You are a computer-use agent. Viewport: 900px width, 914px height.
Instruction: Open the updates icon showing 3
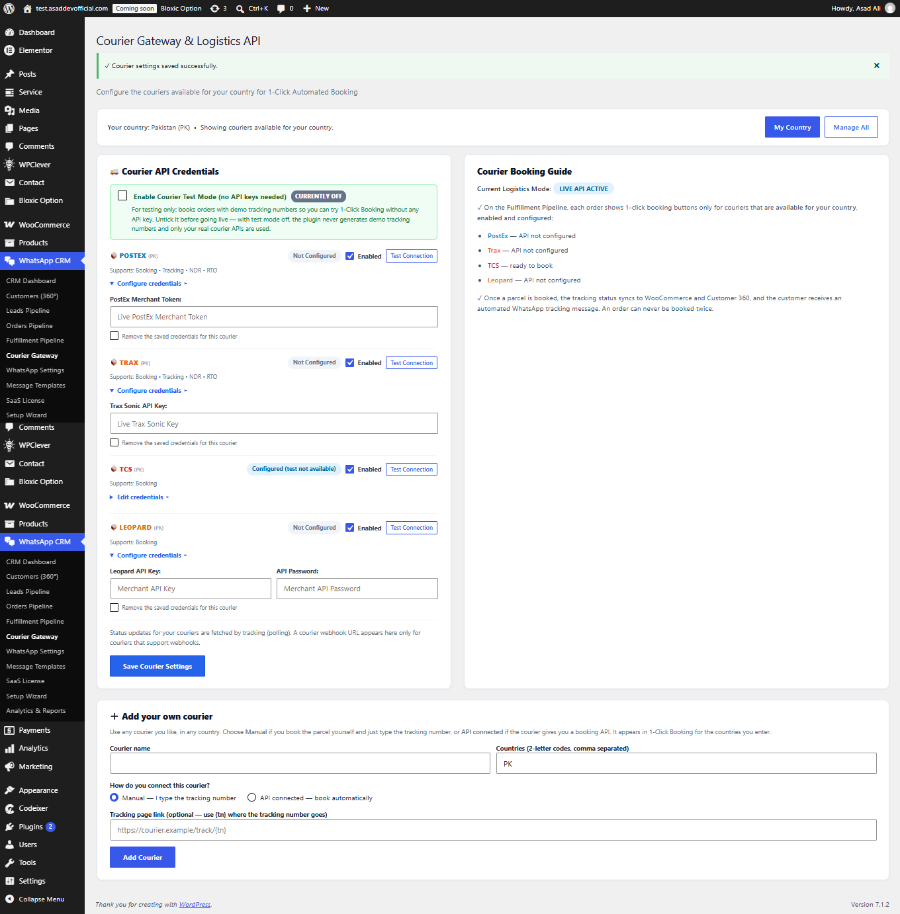click(218, 9)
